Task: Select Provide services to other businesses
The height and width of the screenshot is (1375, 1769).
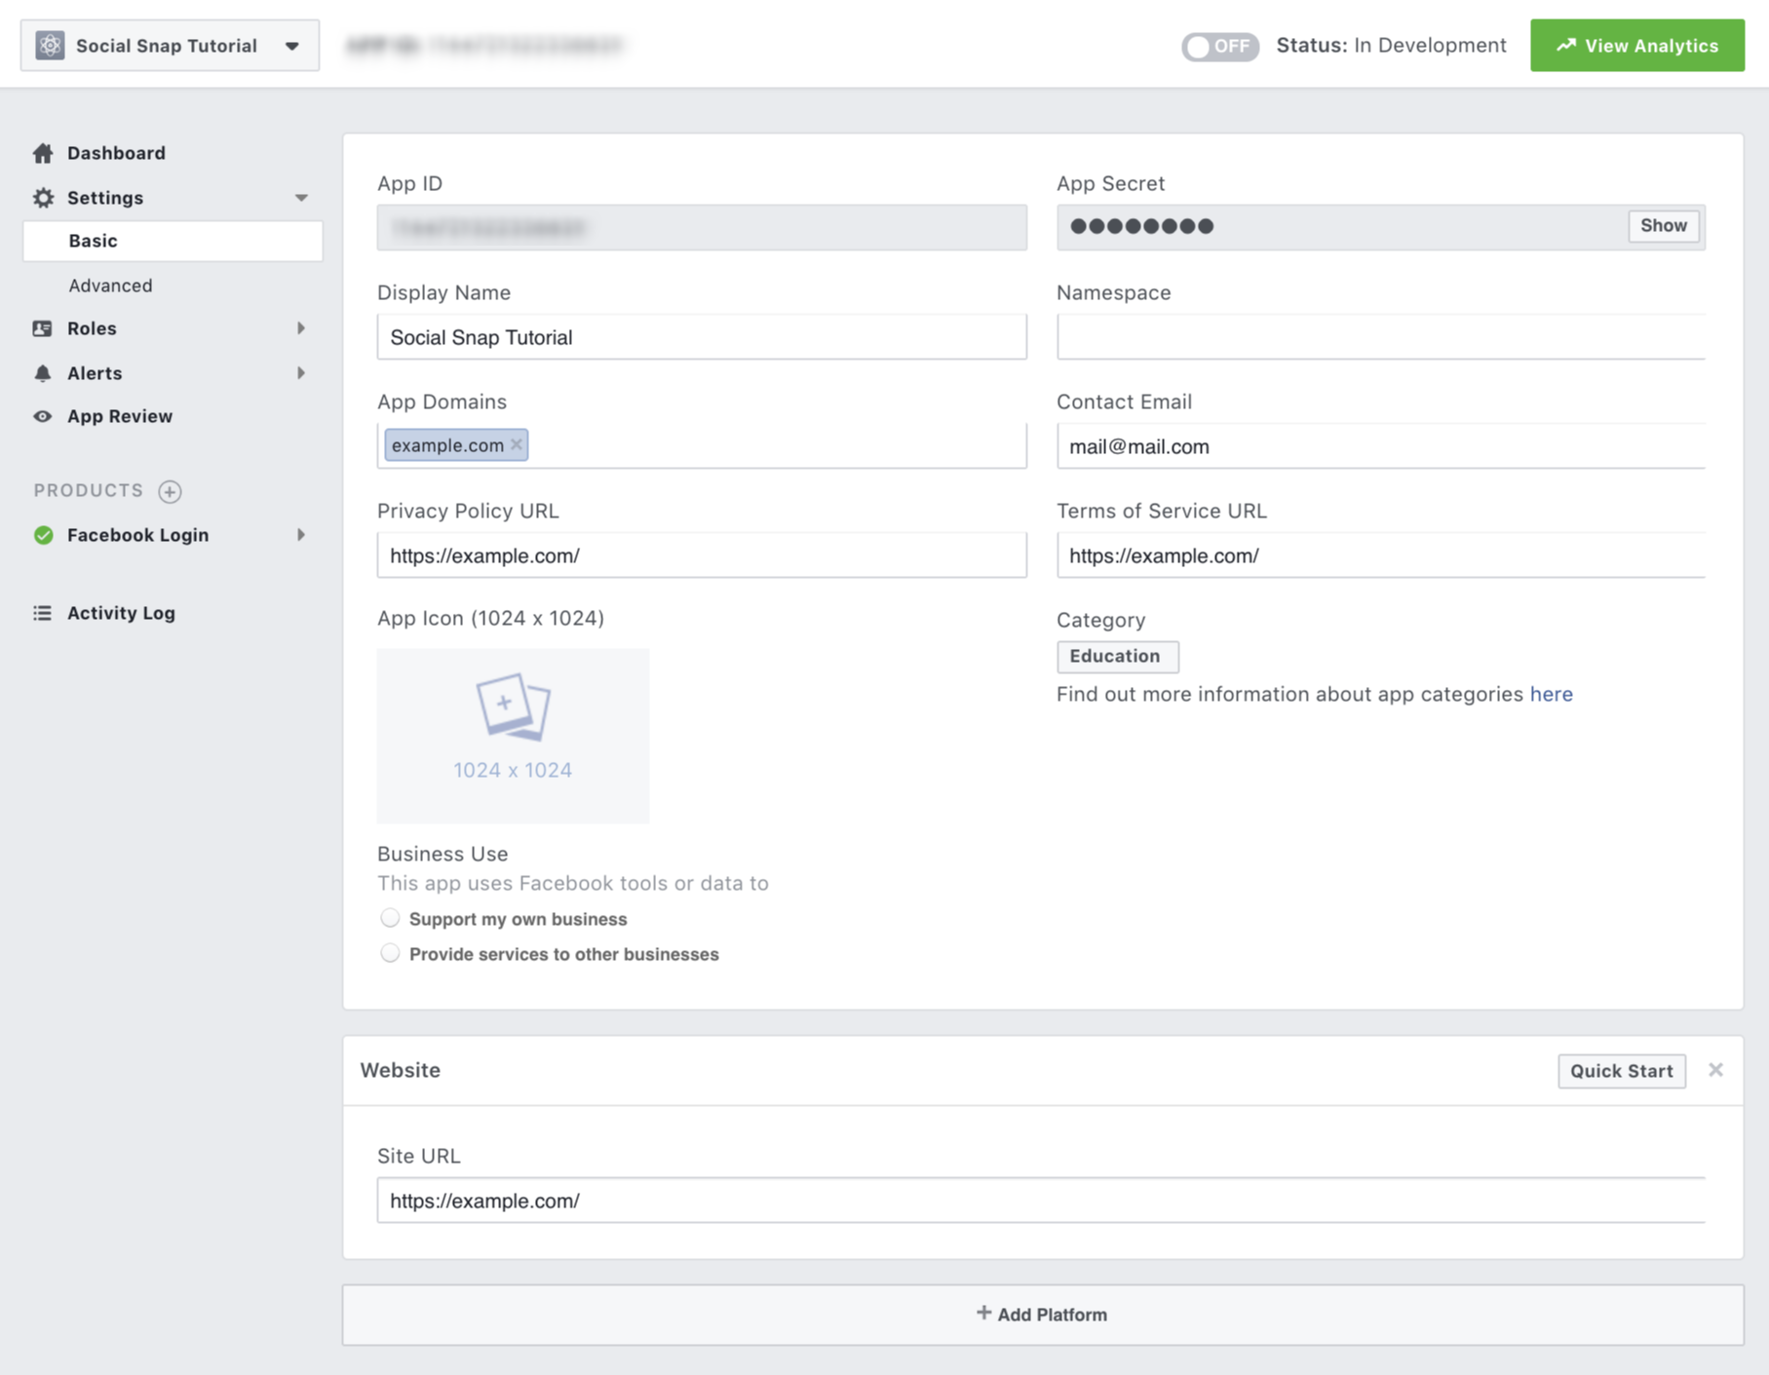Action: (390, 953)
